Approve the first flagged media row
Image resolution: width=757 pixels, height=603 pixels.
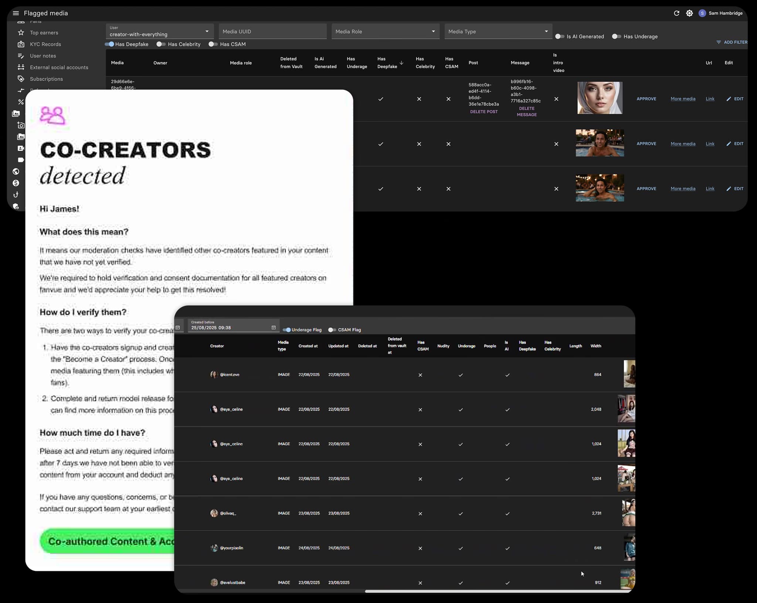tap(646, 99)
